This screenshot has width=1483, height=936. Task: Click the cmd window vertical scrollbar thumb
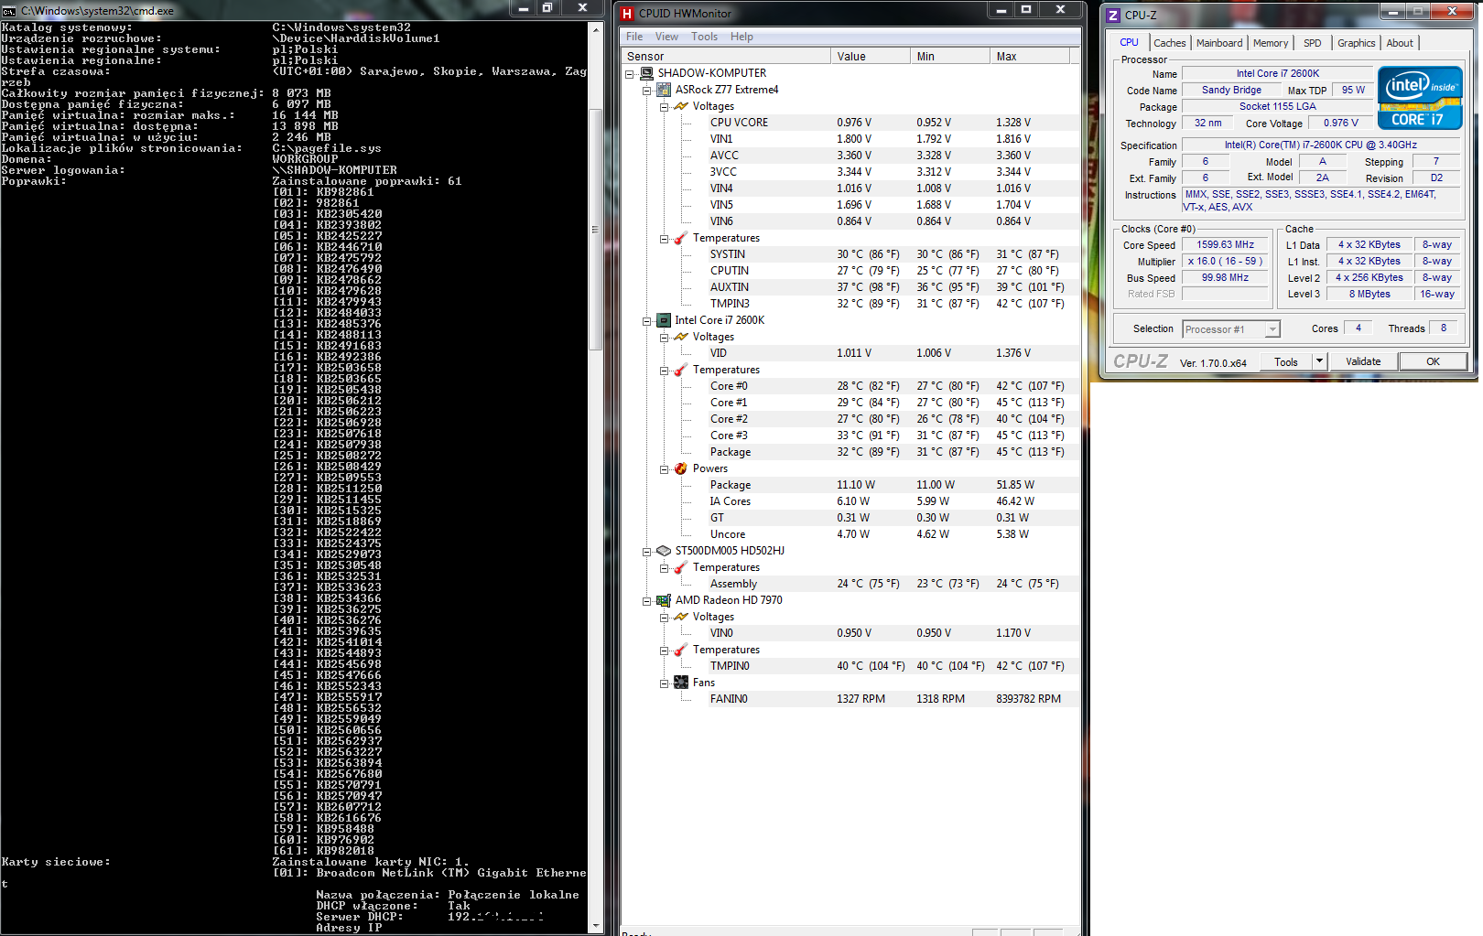[x=596, y=229]
